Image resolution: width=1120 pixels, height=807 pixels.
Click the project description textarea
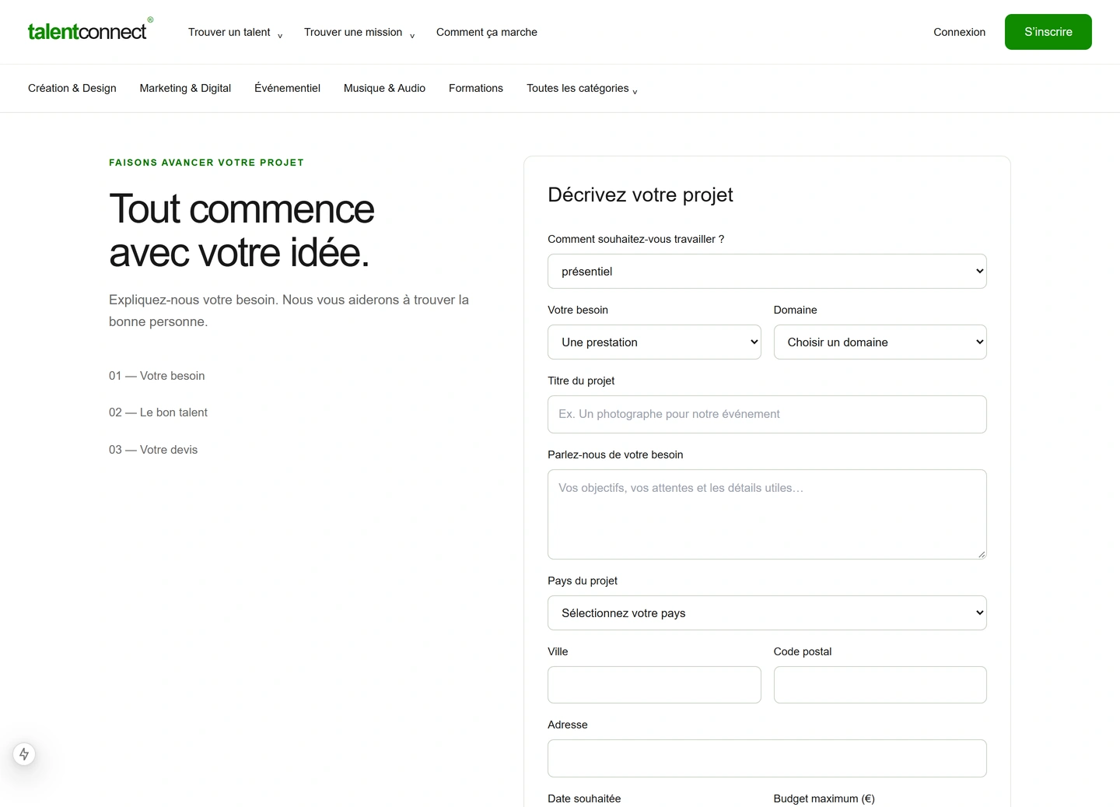pos(767,514)
